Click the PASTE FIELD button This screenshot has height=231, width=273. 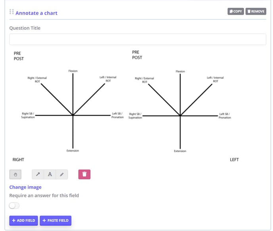point(56,221)
